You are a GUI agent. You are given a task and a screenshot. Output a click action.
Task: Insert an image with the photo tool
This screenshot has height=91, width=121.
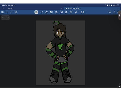(x=61, y=12)
